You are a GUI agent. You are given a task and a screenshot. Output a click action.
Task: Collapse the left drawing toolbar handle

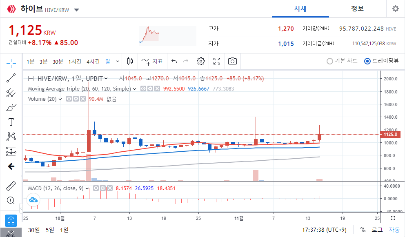click(21, 208)
